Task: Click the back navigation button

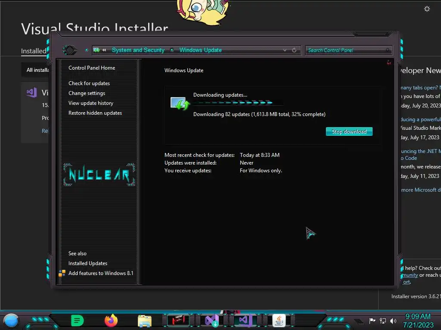Action: click(69, 50)
